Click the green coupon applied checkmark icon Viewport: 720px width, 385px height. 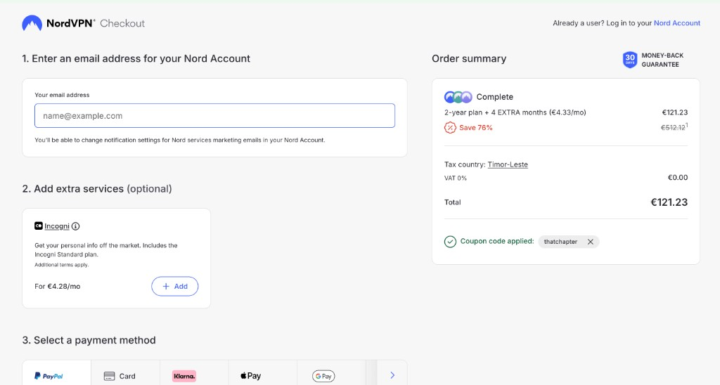[x=450, y=242]
